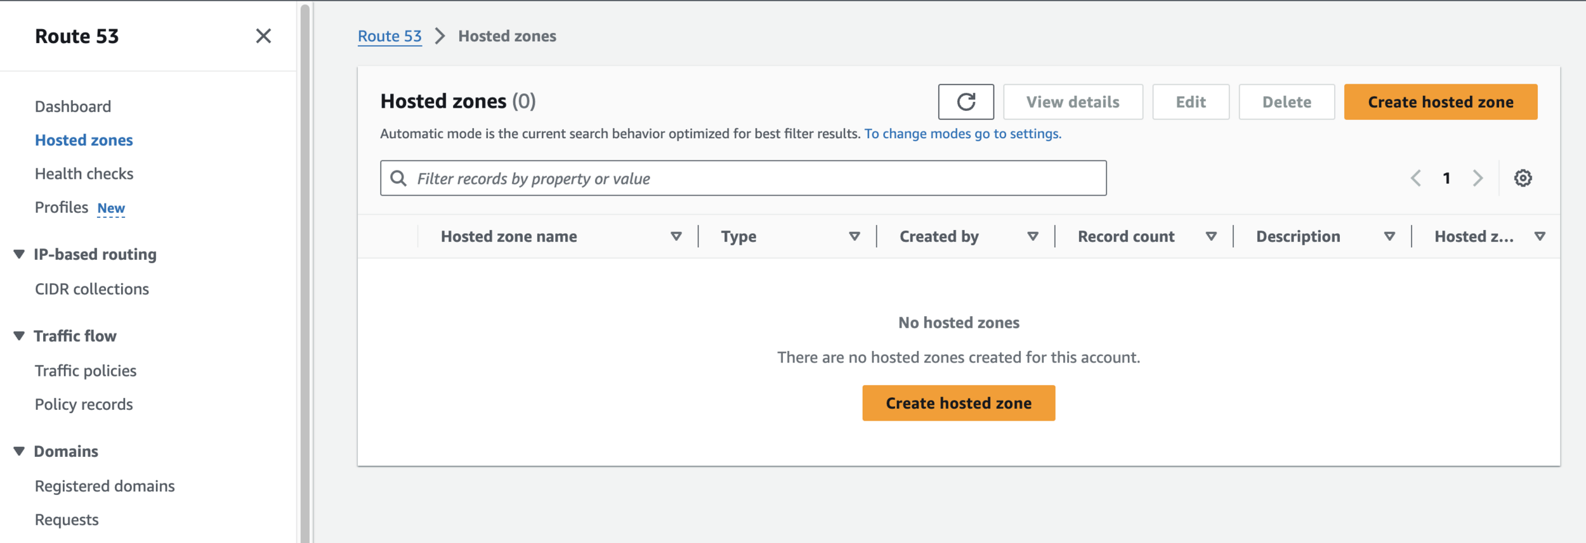Sort by Hosted zone name column arrow
The image size is (1586, 543).
(676, 236)
